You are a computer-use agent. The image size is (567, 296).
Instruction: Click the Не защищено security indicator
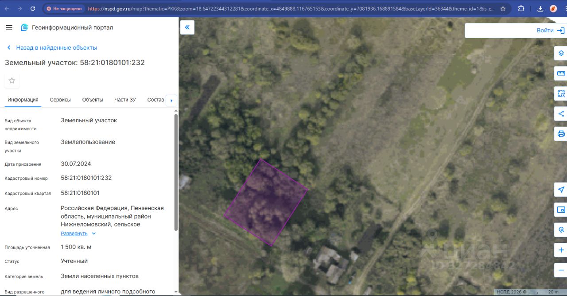tap(64, 8)
